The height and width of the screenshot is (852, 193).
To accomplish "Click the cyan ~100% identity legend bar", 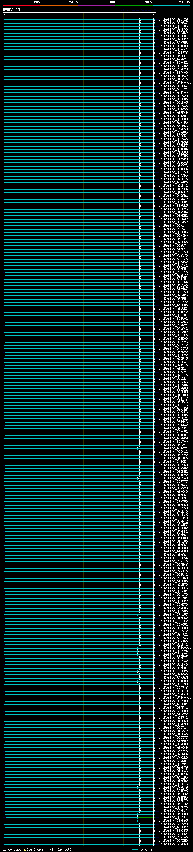I will (171, 5).
